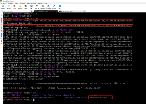The image size is (146, 104).
Task: Click agency_iMeshx directory name
Action: [11, 95]
